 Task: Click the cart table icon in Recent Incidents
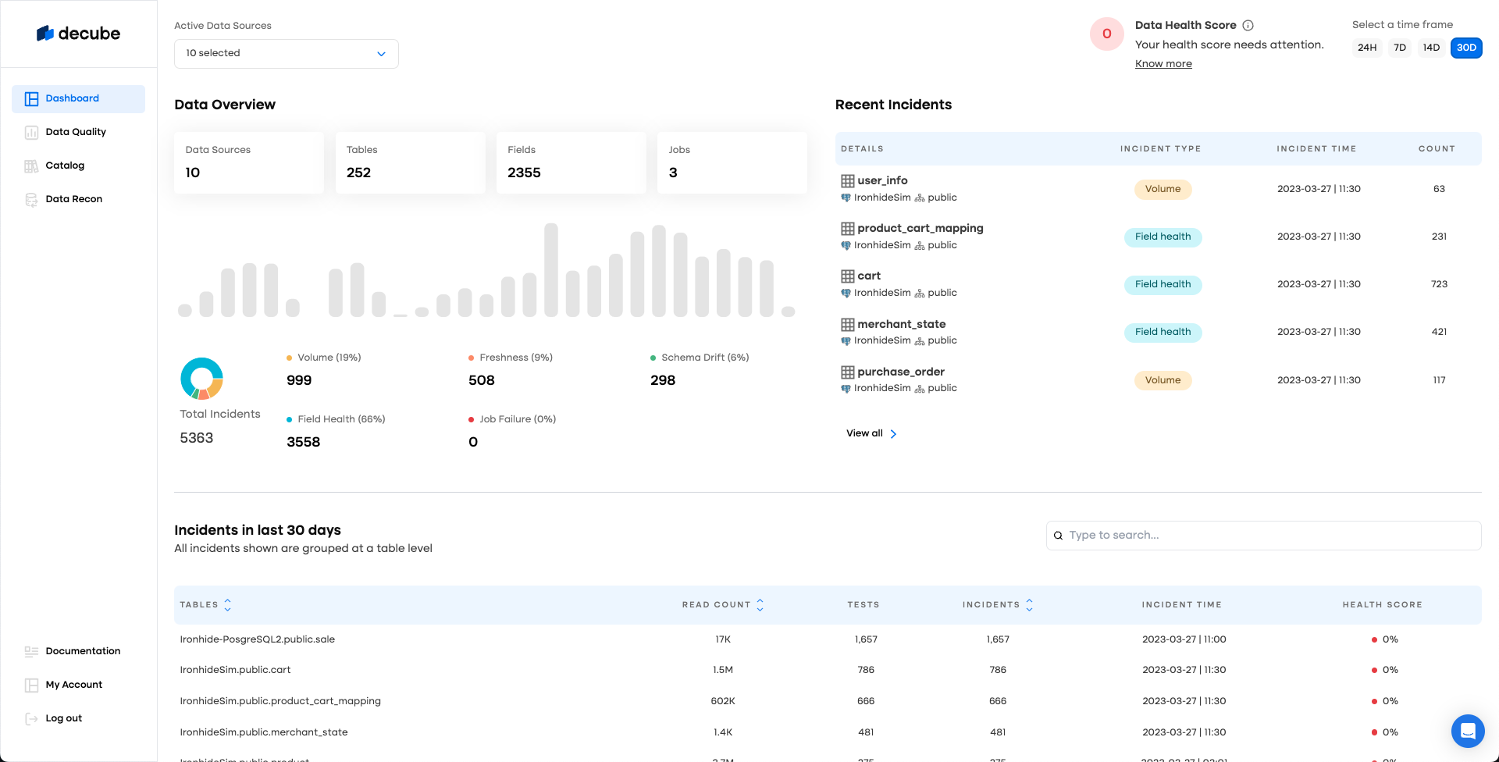[x=847, y=276]
